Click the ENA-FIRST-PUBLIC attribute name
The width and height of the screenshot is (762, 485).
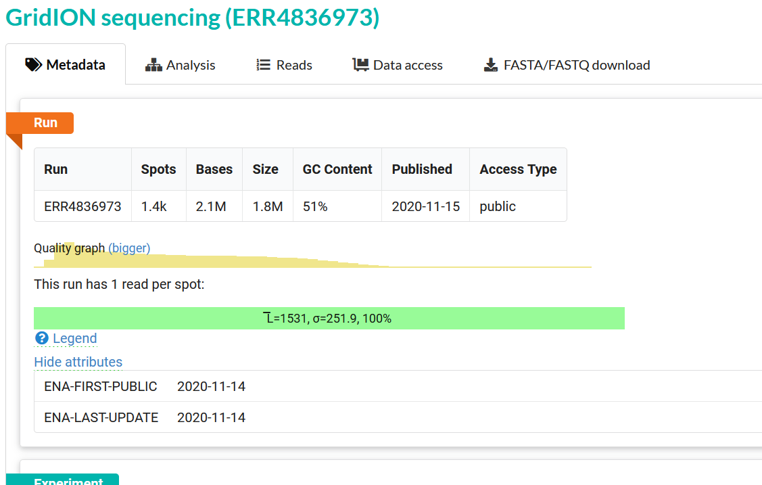coord(101,386)
